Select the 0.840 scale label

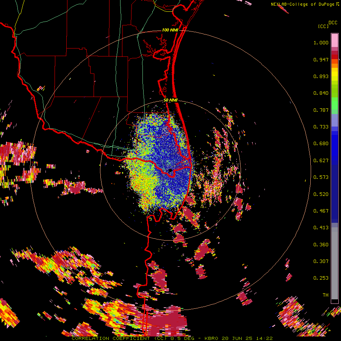321,93
